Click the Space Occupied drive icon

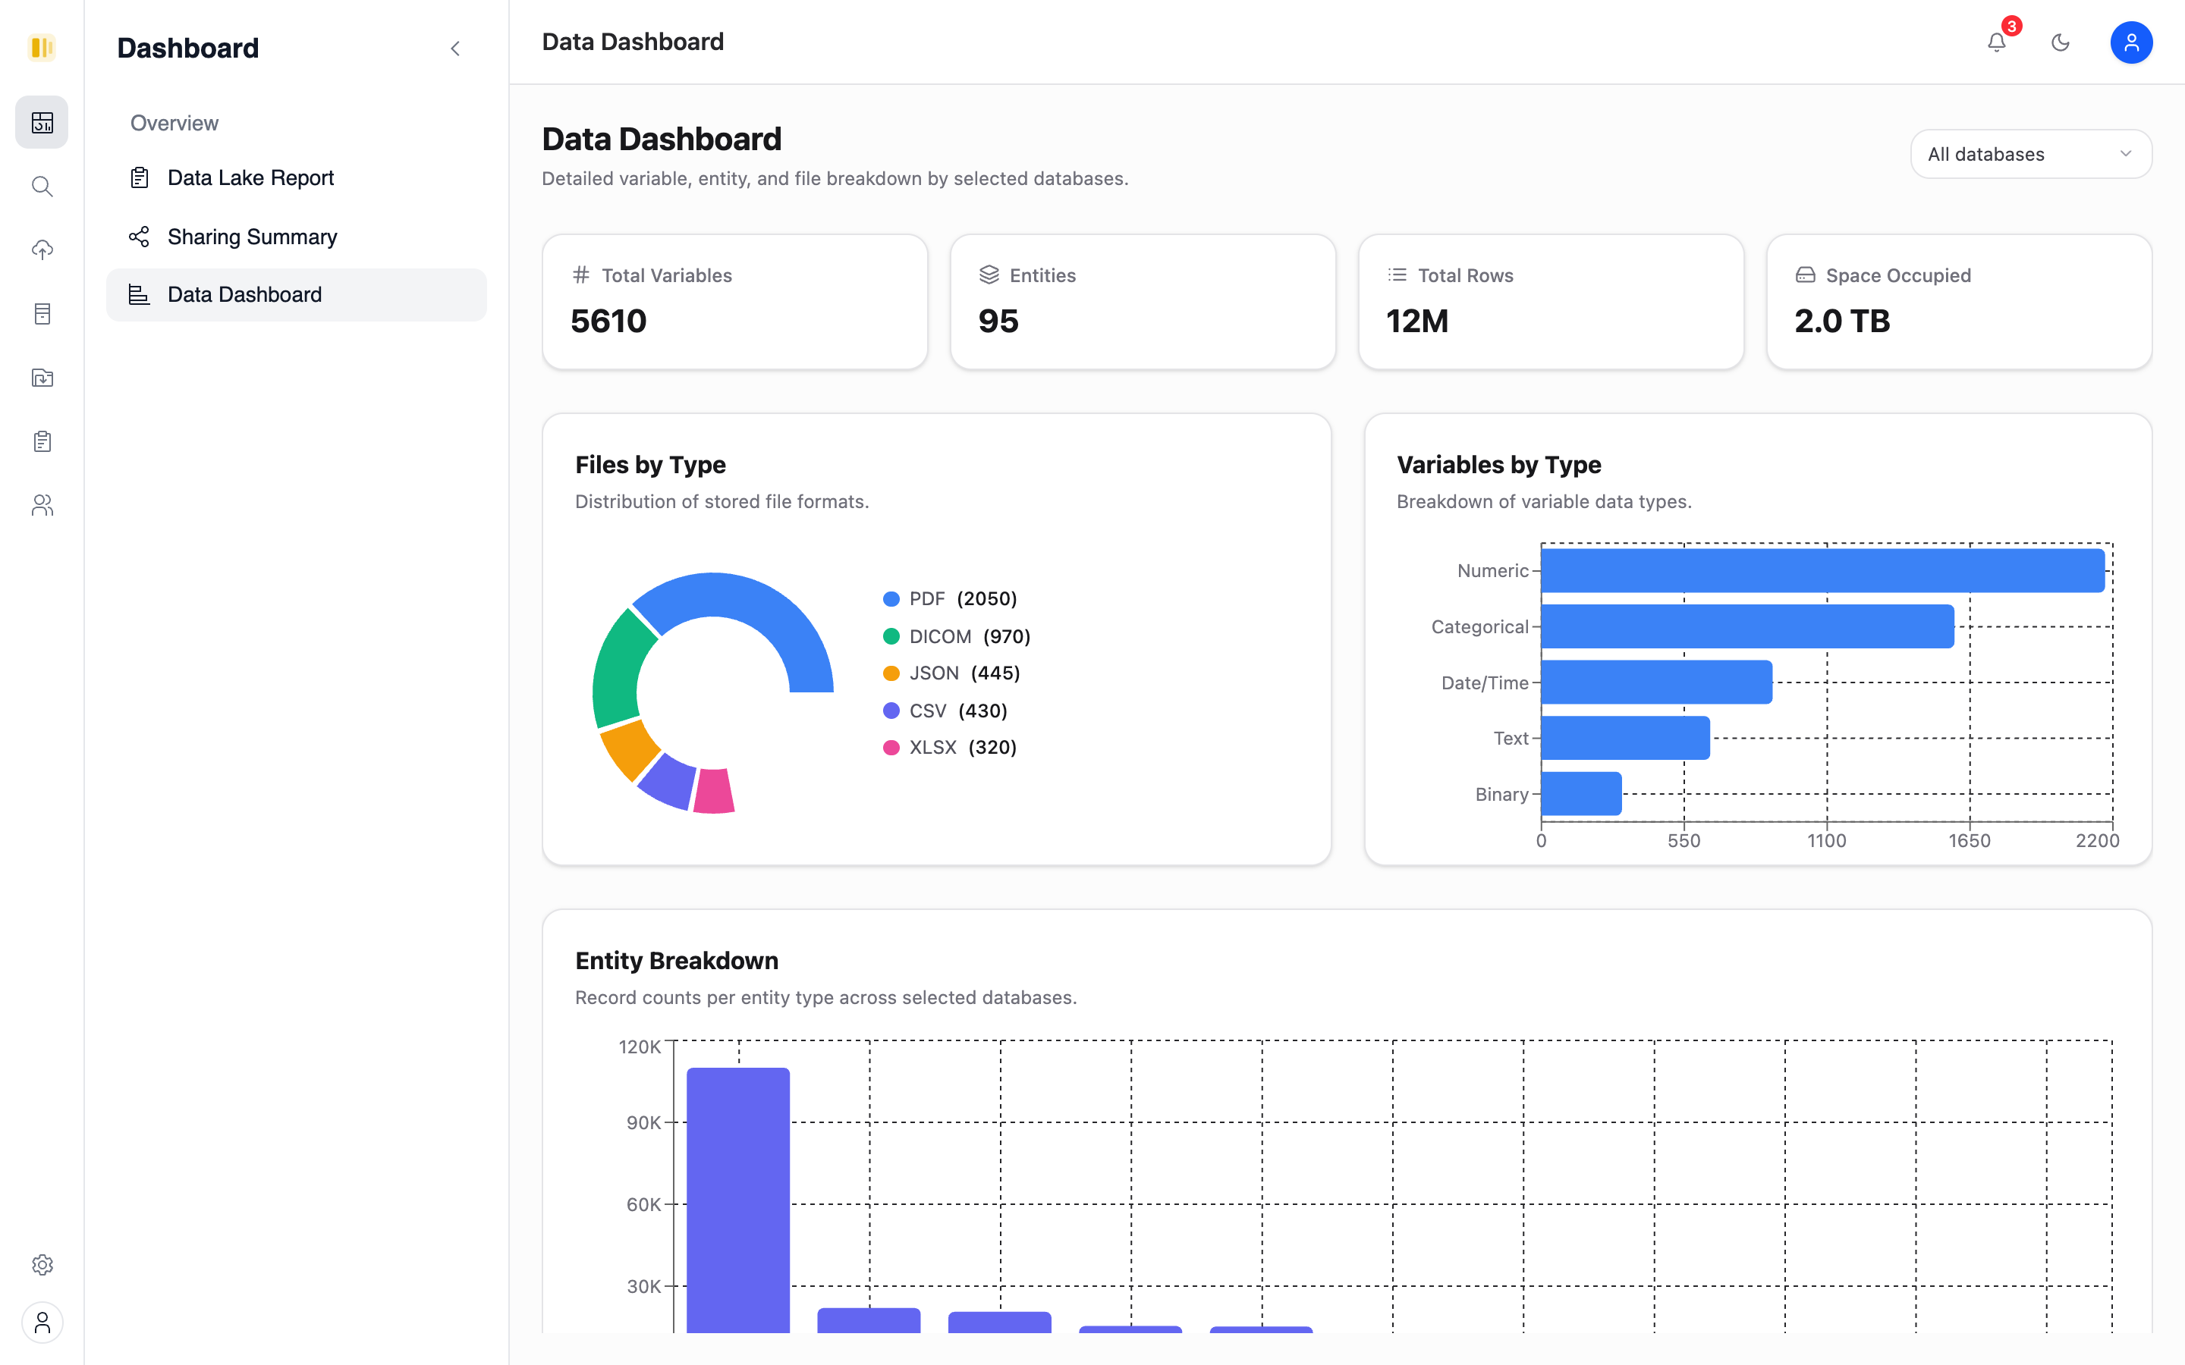pyautogui.click(x=1805, y=275)
